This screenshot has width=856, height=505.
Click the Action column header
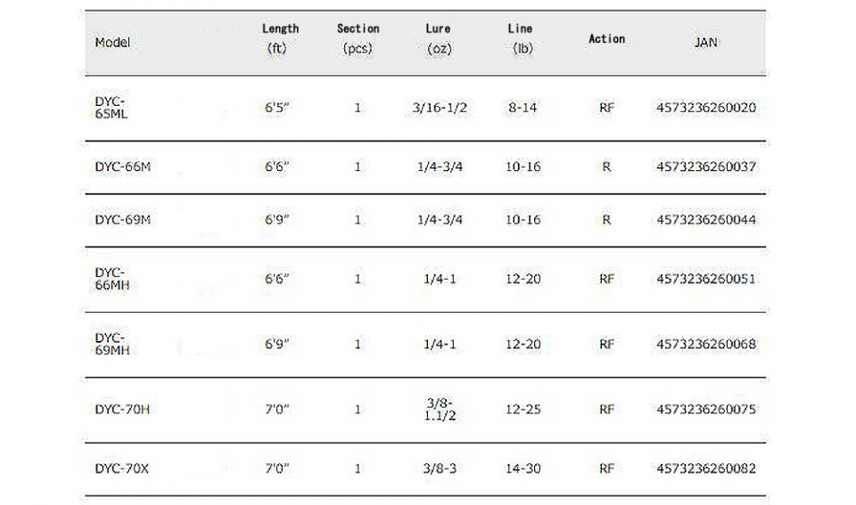coord(606,38)
